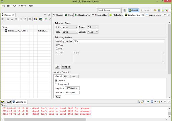Open the Display Selected Console dropdown arrow
The width and height of the screenshot is (172, 121).
155,102
